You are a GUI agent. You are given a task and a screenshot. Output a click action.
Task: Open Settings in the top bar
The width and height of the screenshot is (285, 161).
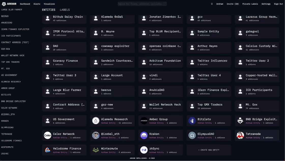(x=266, y=4)
